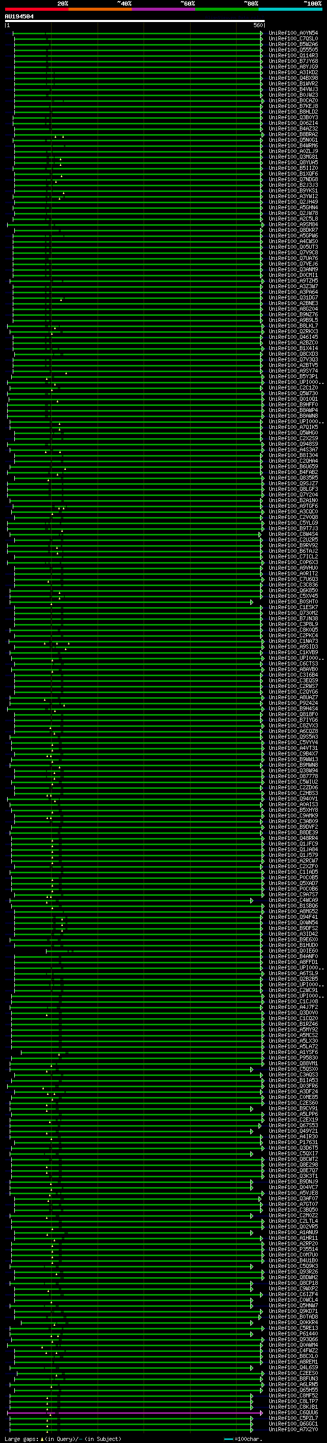Click hit label UniRef100_Q3MG81
Image resolution: width=327 pixels, height=1443 pixels.
293,157
